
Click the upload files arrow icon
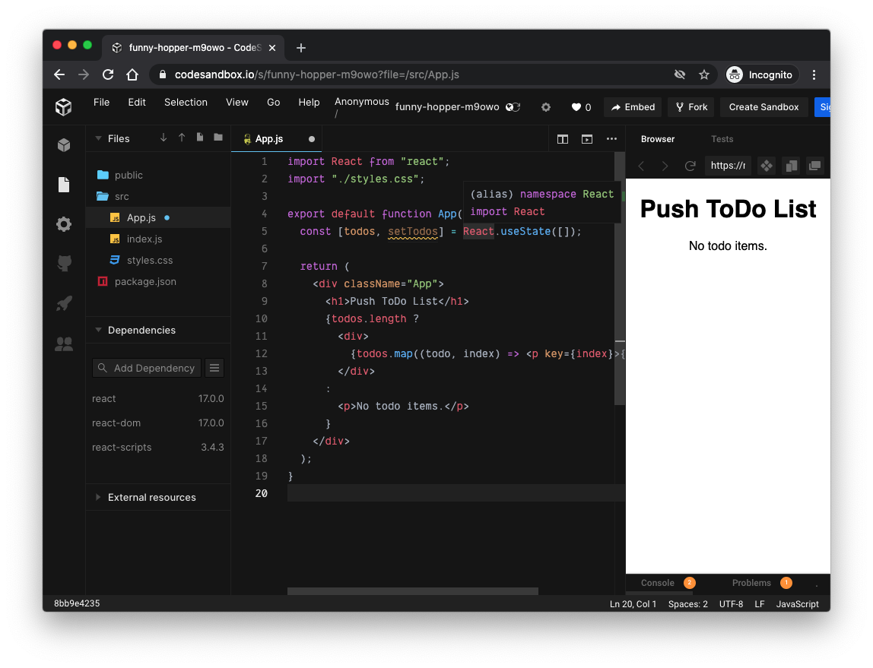click(x=182, y=138)
